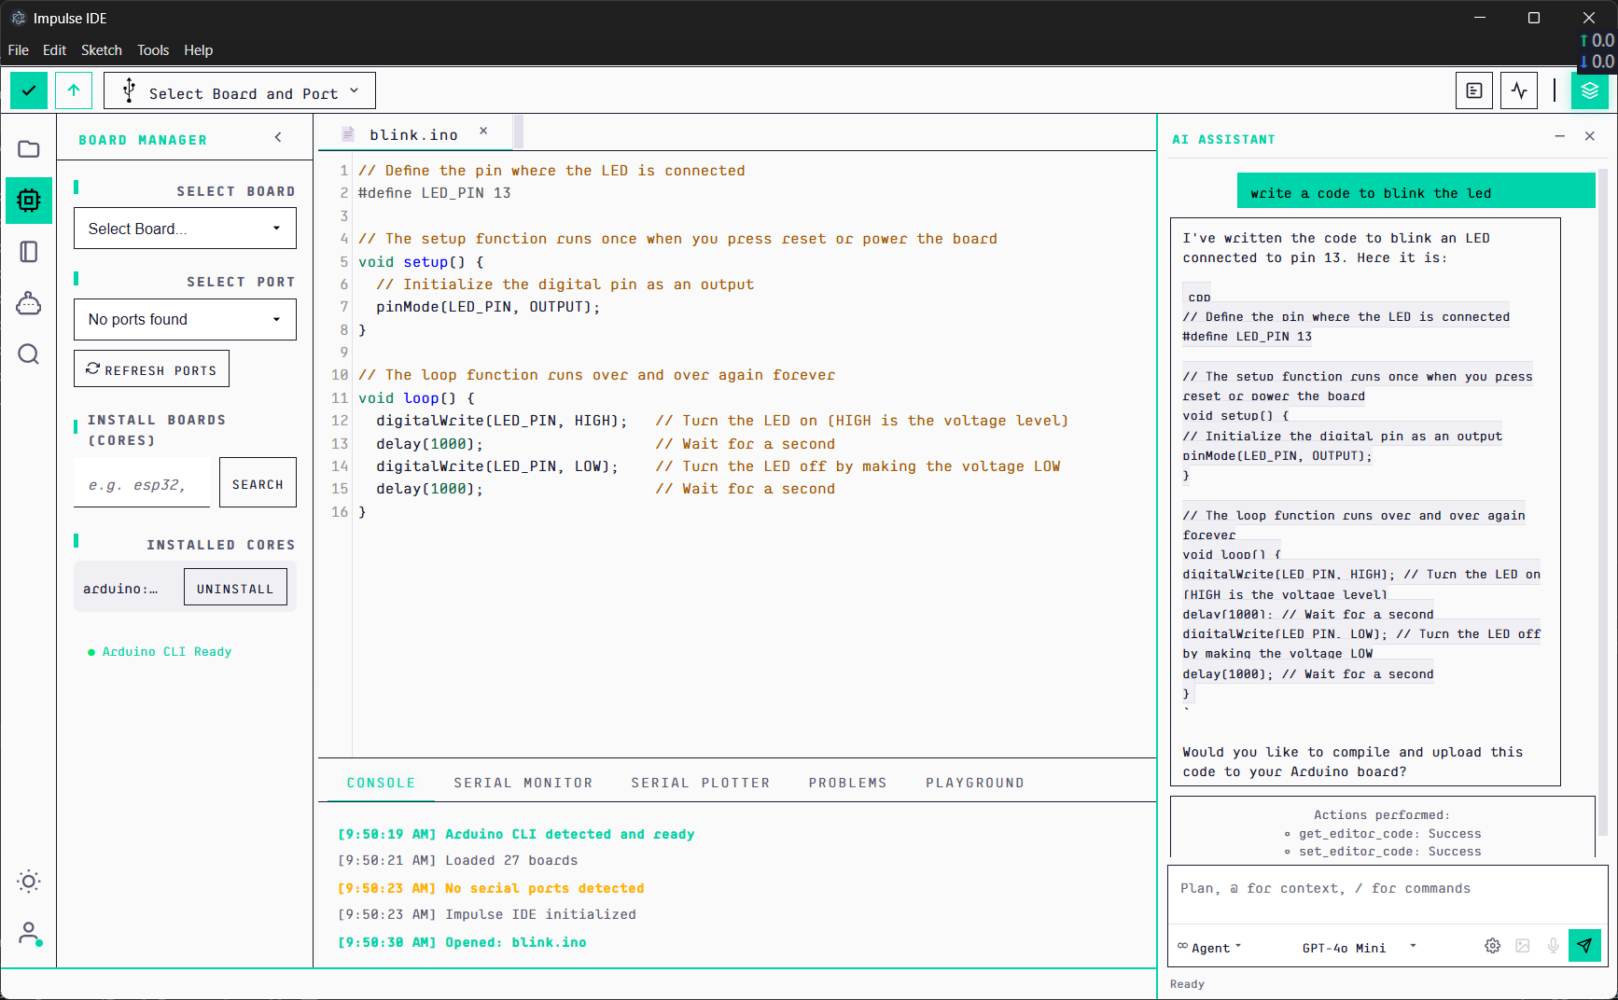Open the File menu

tap(19, 50)
